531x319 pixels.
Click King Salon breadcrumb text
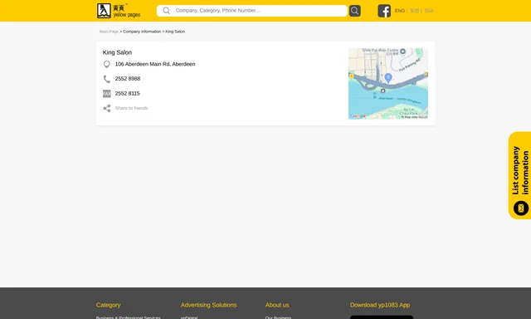click(x=175, y=32)
